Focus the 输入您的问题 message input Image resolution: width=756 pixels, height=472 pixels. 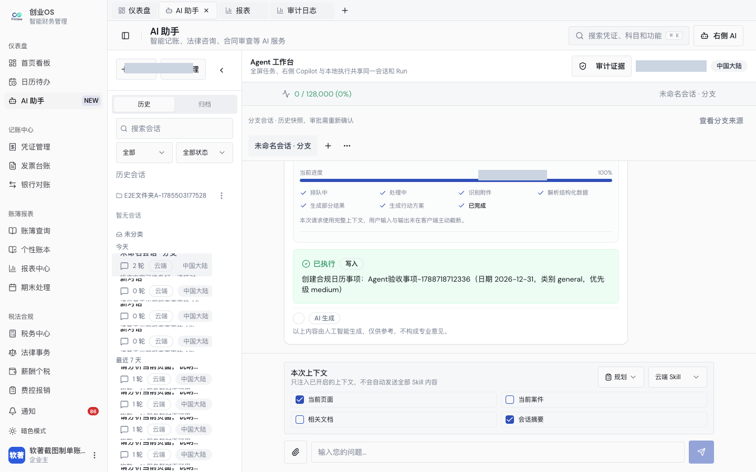498,452
